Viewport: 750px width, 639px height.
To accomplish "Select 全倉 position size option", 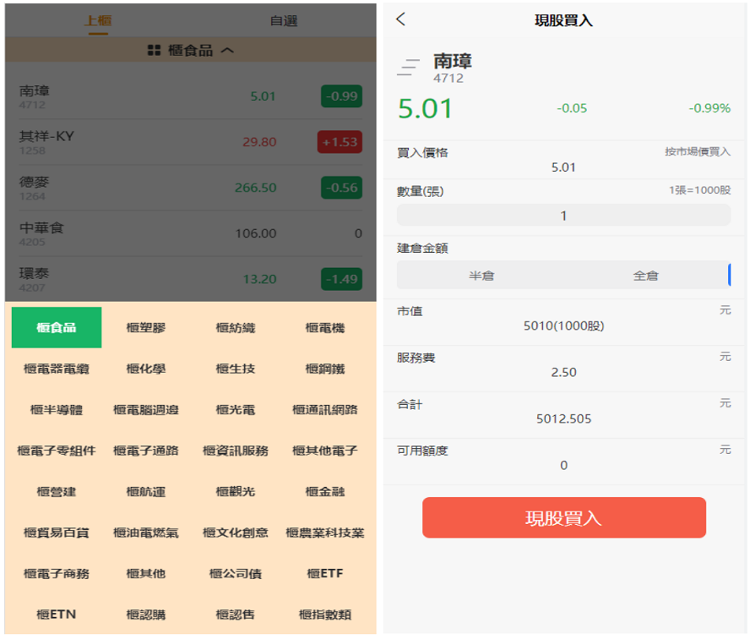I will (x=645, y=276).
